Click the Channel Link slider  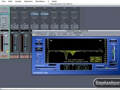45,68
